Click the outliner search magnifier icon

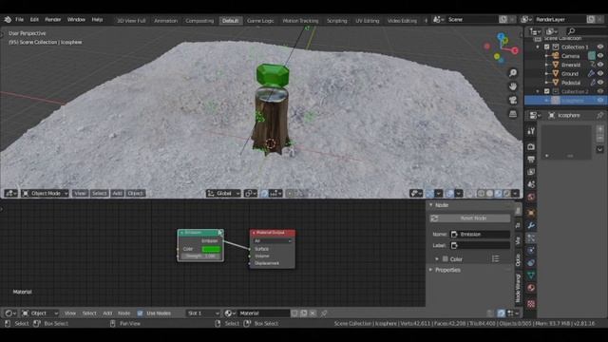(571, 31)
